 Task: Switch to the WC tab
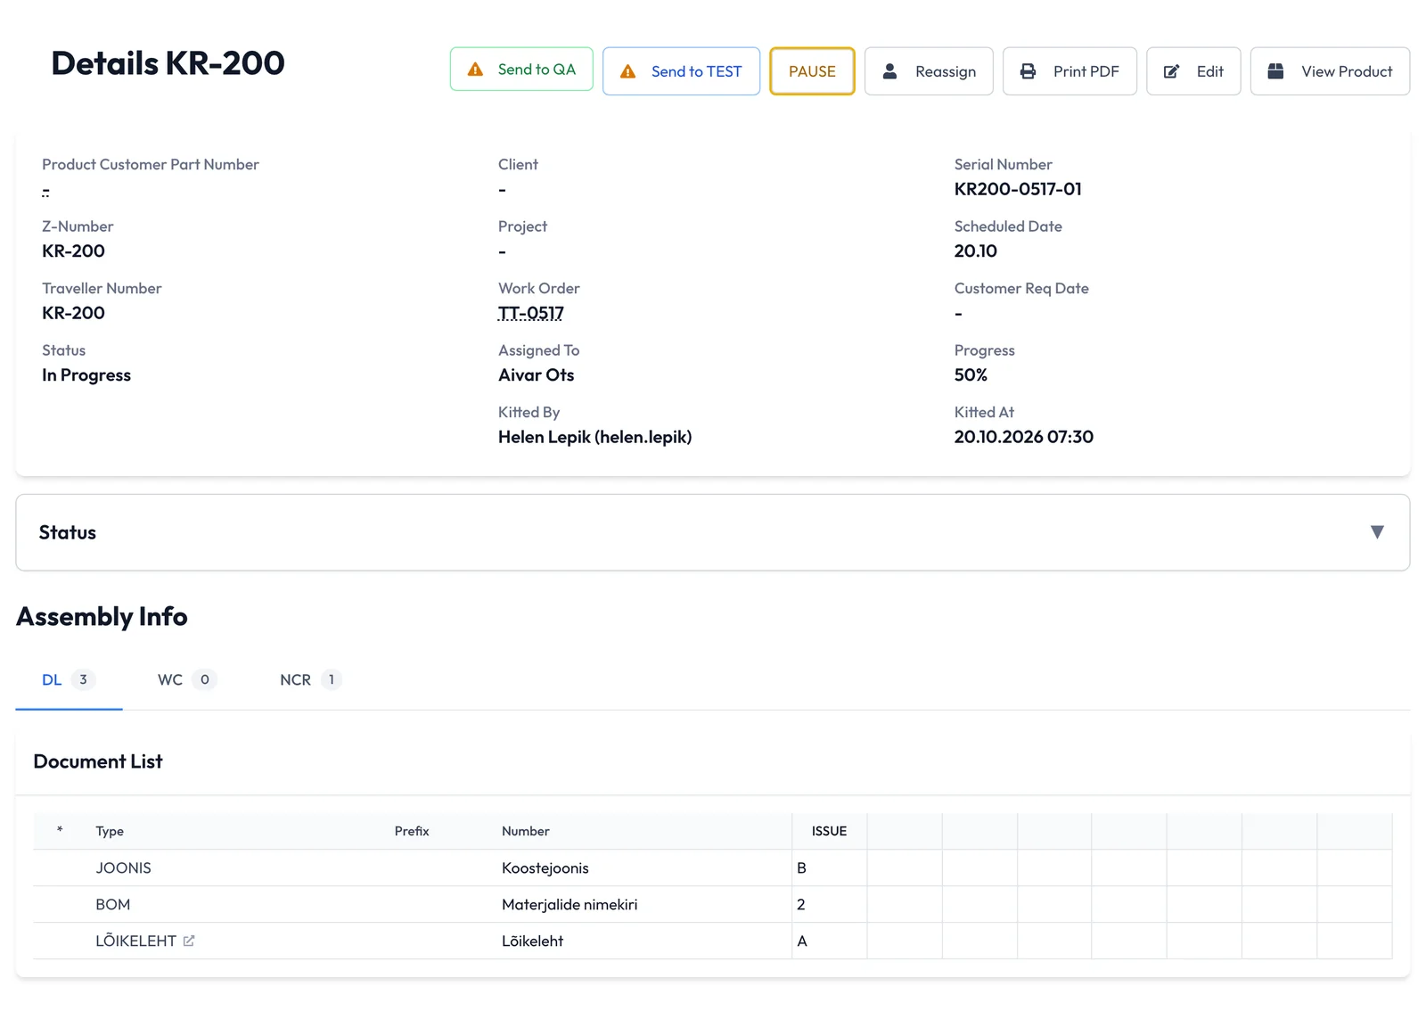[x=187, y=679]
